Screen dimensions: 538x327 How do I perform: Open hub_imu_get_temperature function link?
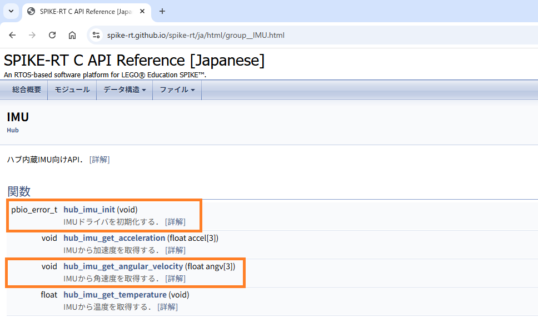click(x=114, y=295)
